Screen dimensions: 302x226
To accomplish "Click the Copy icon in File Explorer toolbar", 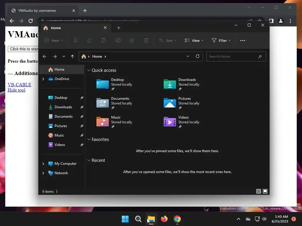I will pyautogui.click(x=90, y=40).
